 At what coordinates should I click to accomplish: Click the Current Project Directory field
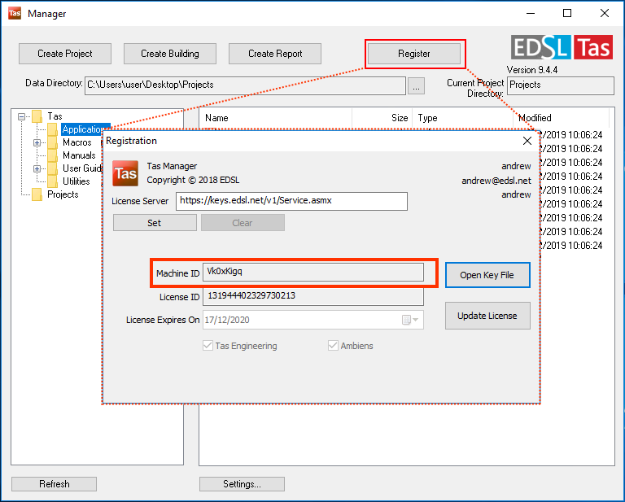click(x=561, y=85)
